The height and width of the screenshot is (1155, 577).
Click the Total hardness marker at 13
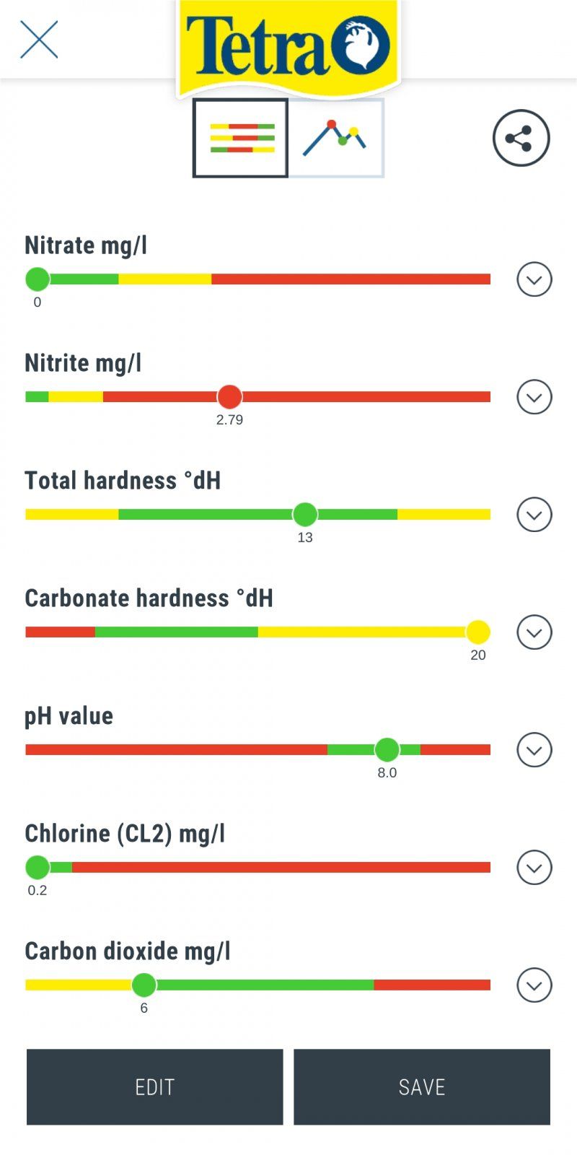305,514
